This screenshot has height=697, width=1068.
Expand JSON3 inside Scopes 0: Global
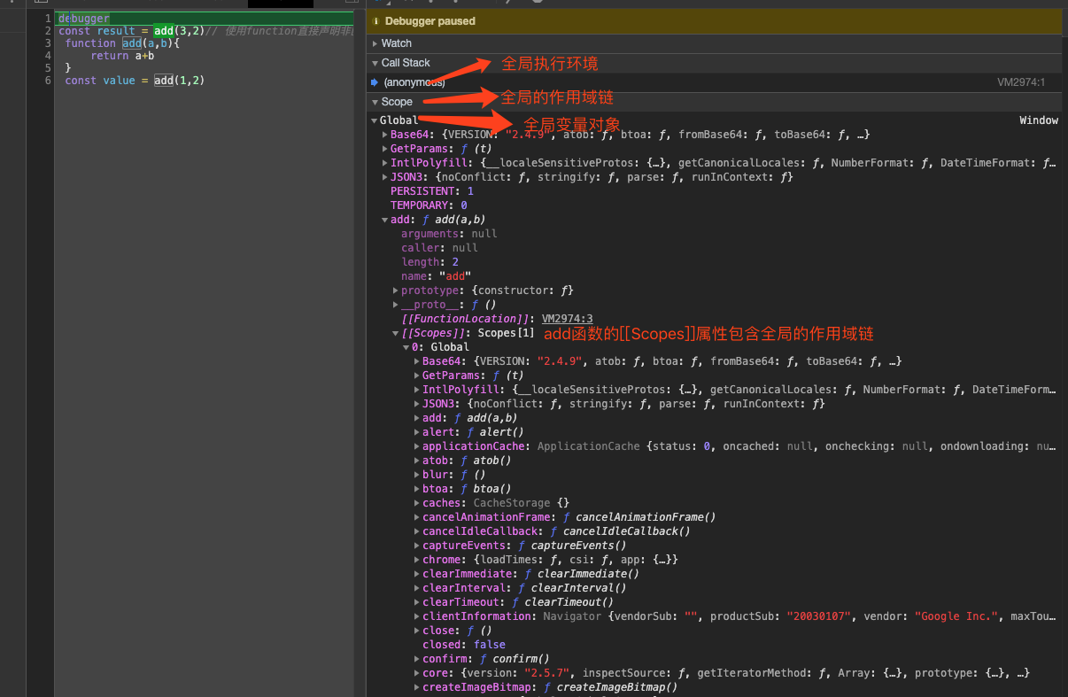point(417,404)
